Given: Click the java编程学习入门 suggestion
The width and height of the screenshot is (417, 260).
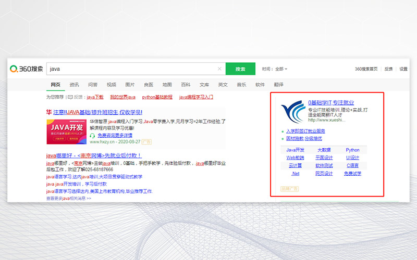Looking at the screenshot, I should tap(196, 97).
